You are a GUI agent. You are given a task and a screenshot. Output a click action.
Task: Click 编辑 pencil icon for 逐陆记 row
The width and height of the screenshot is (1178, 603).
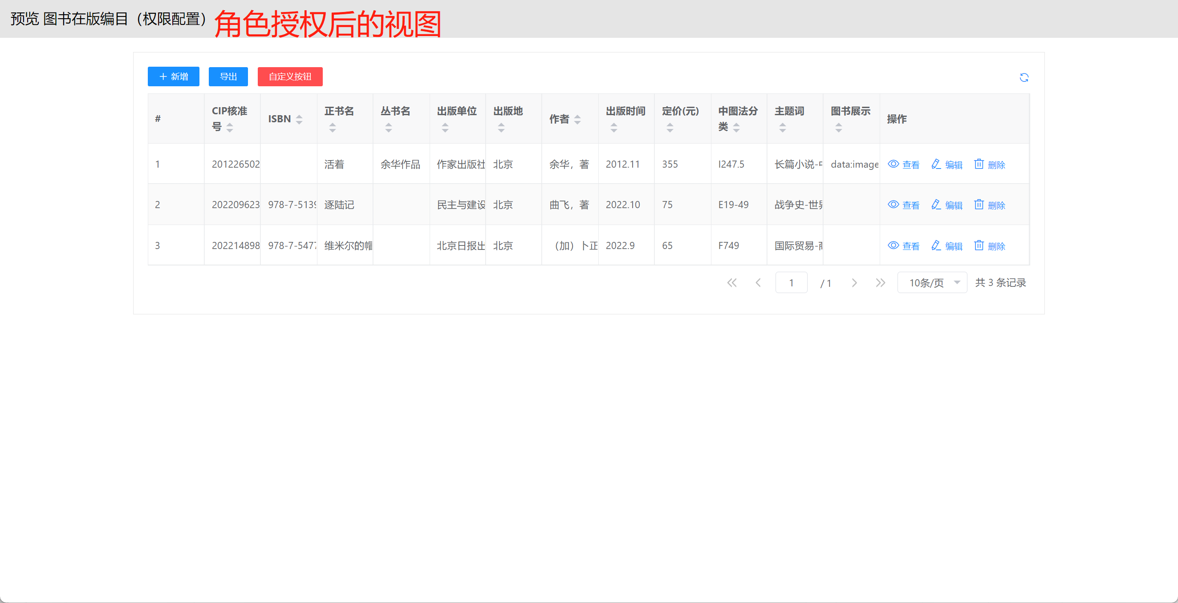[x=936, y=205]
